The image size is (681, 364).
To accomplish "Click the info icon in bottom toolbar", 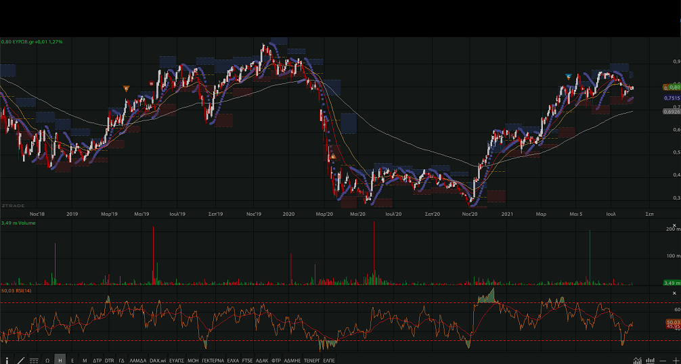I will point(7,360).
